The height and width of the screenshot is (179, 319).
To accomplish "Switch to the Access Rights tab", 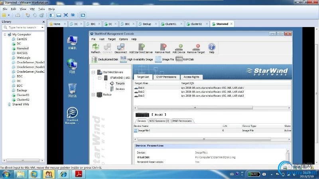I will click(191, 77).
